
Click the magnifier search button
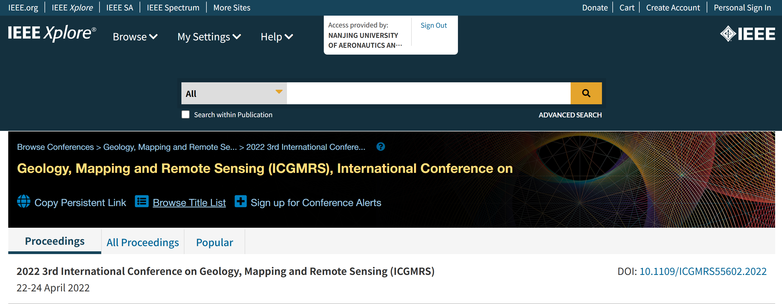[586, 93]
